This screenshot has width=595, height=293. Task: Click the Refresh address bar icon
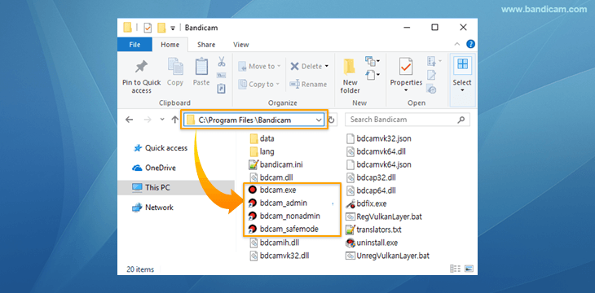[331, 120]
